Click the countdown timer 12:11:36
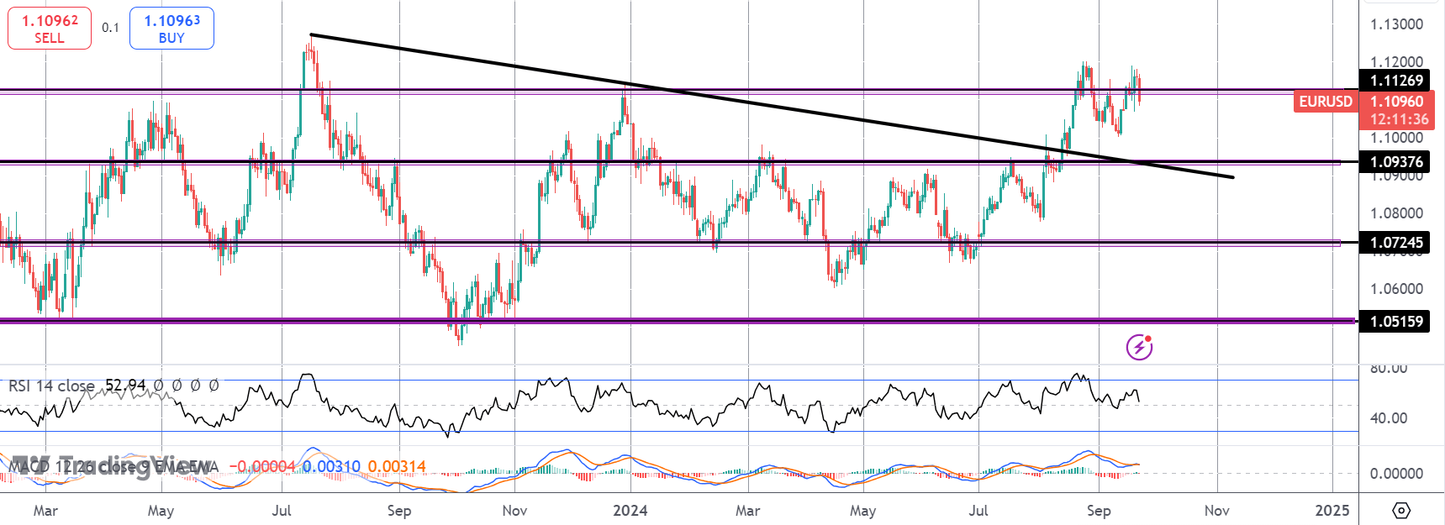 (x=1400, y=119)
